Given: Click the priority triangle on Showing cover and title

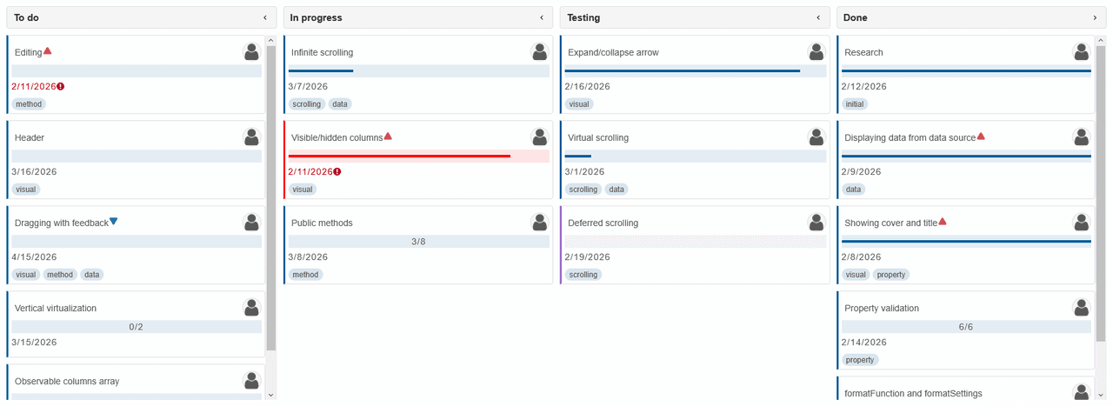Looking at the screenshot, I should [x=943, y=222].
